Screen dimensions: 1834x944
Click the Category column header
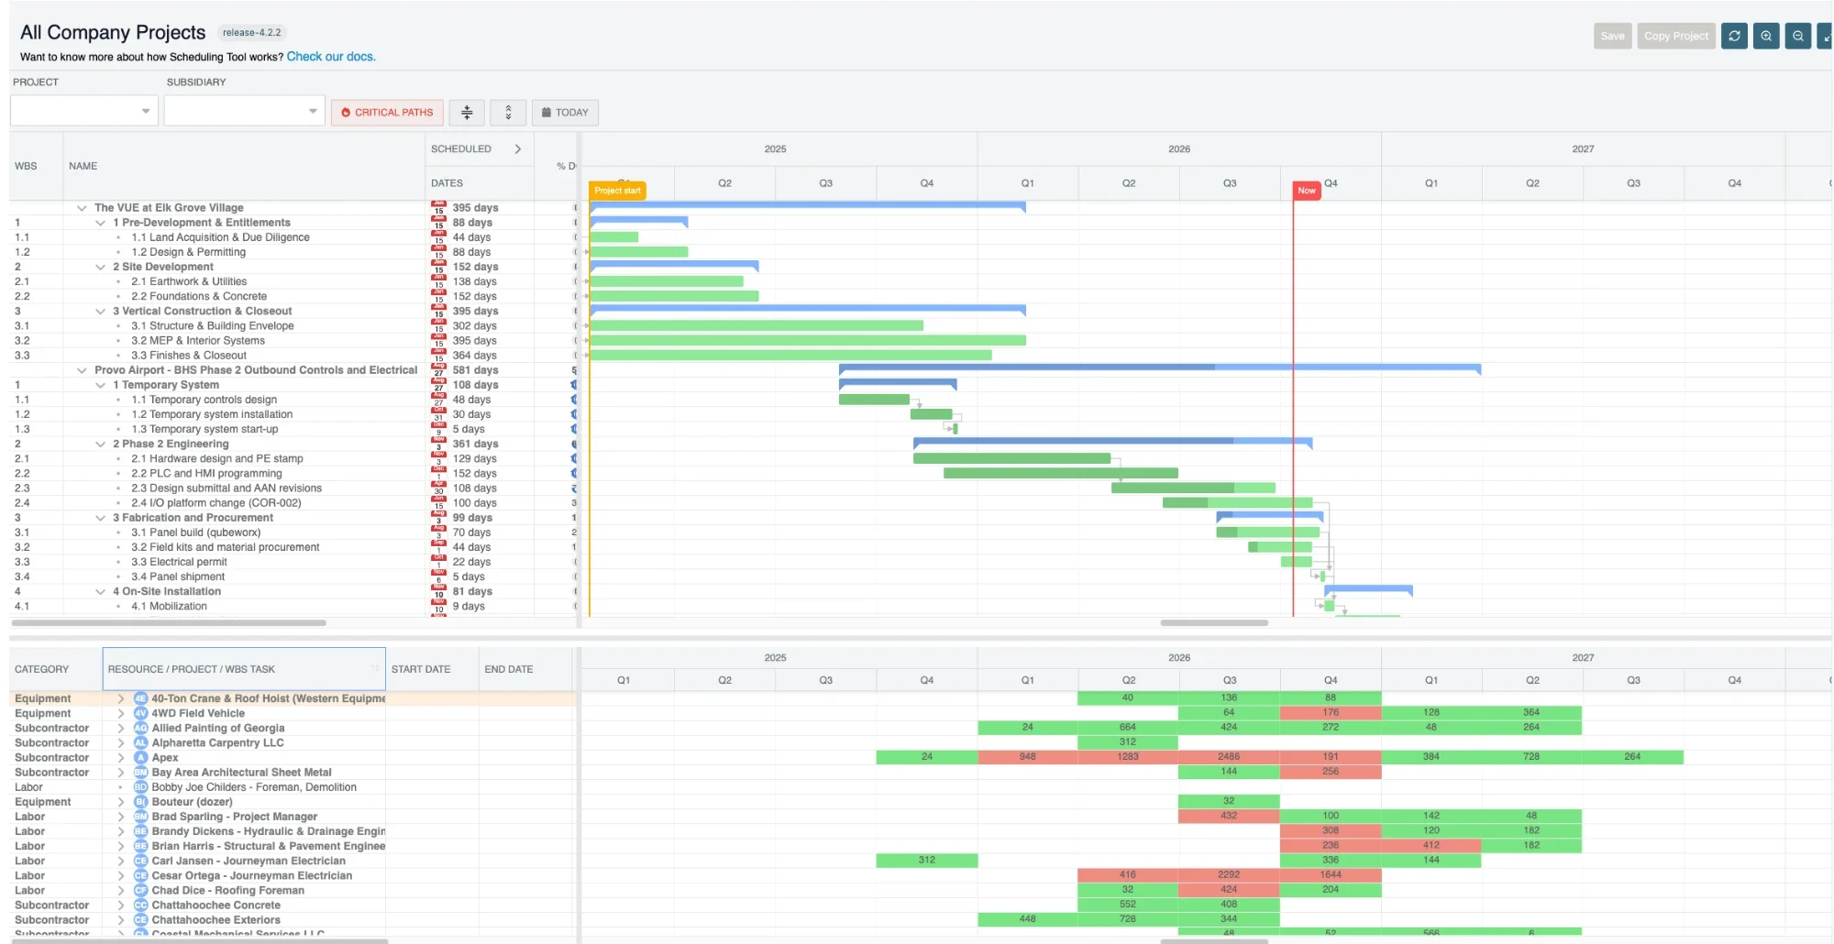[x=55, y=669]
